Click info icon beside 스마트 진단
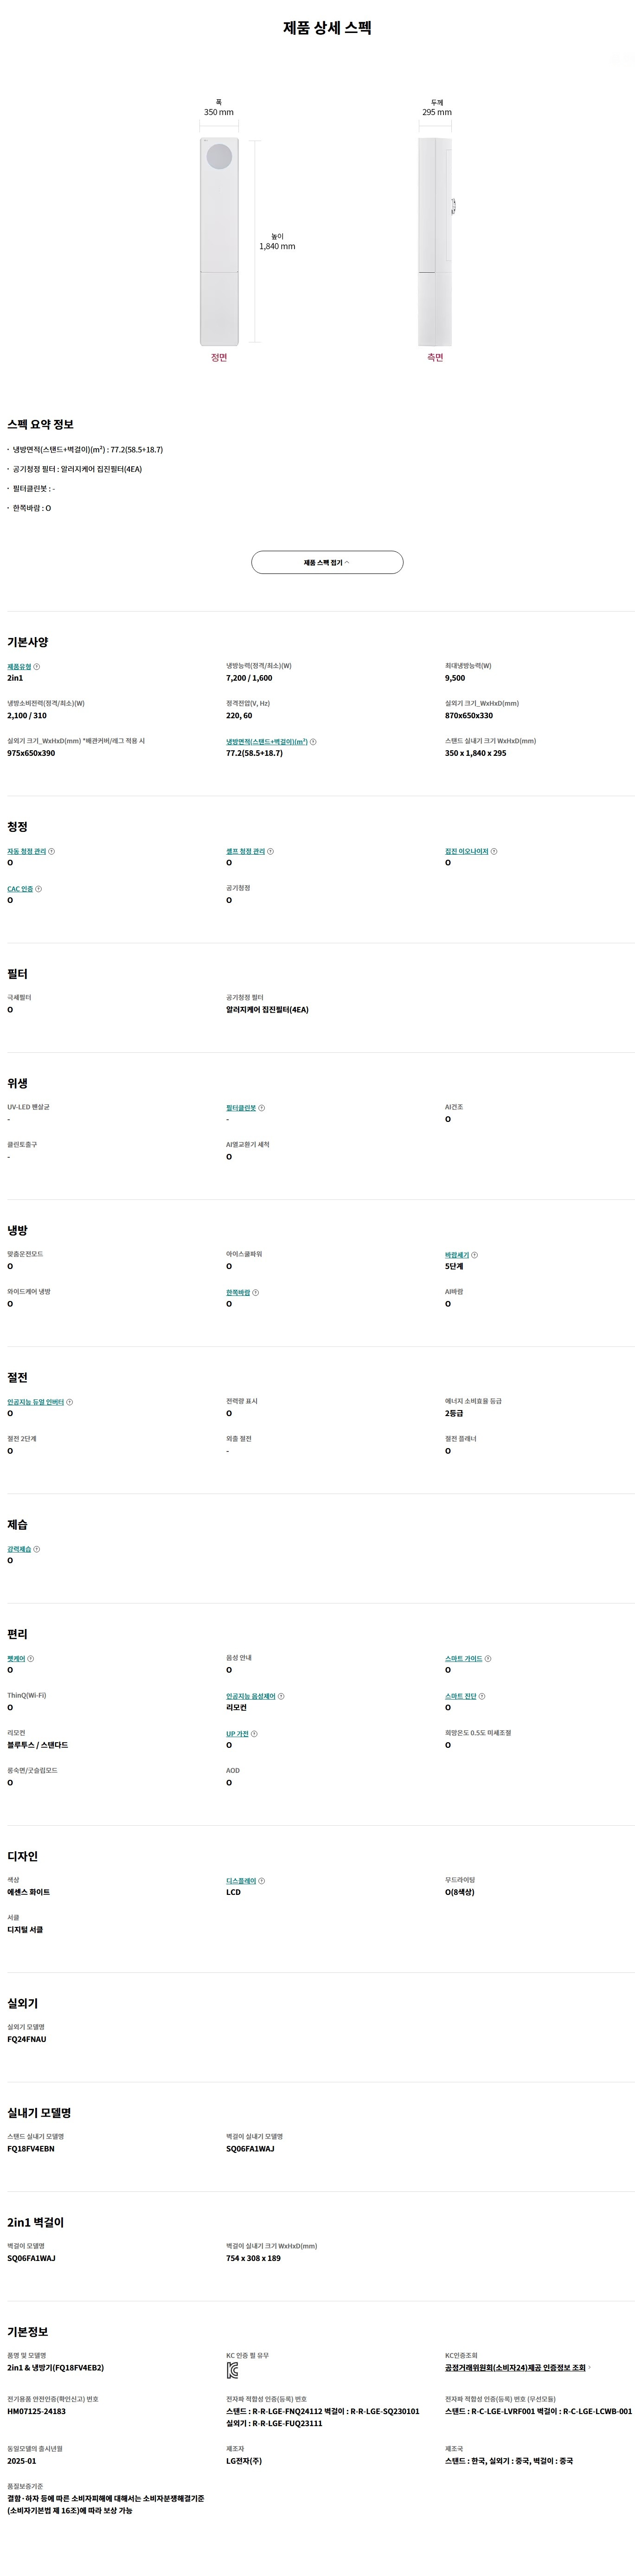Screen dimensions: 635x2576 pos(482,1696)
